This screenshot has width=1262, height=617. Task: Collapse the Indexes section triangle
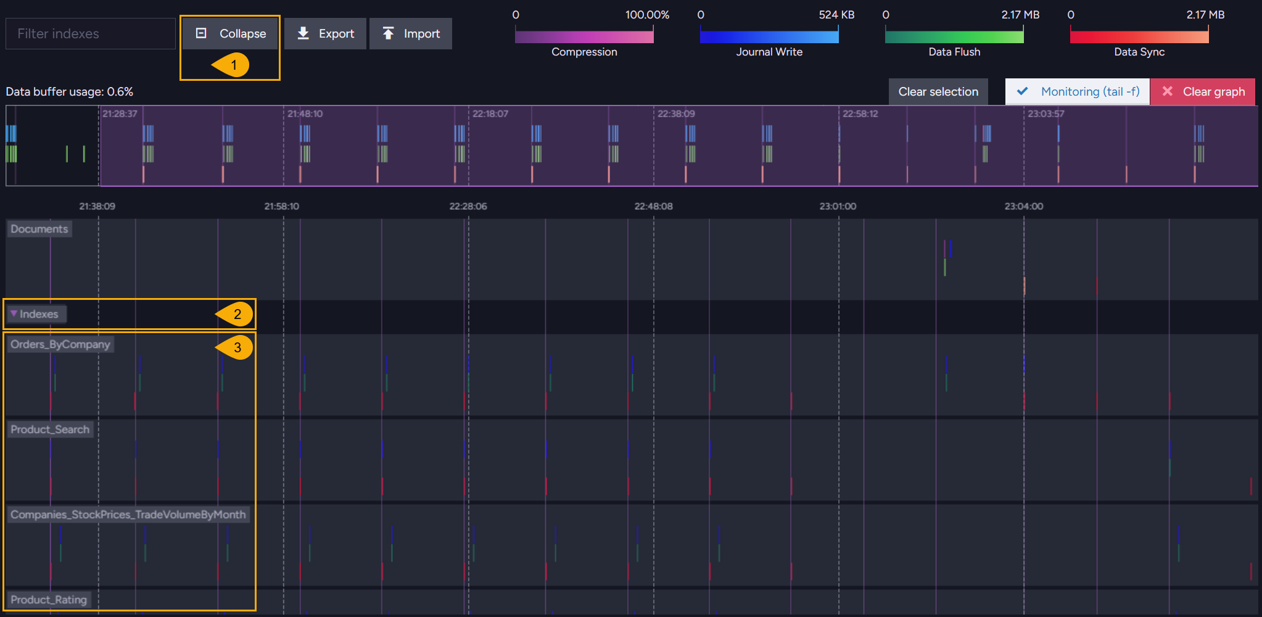pos(14,313)
